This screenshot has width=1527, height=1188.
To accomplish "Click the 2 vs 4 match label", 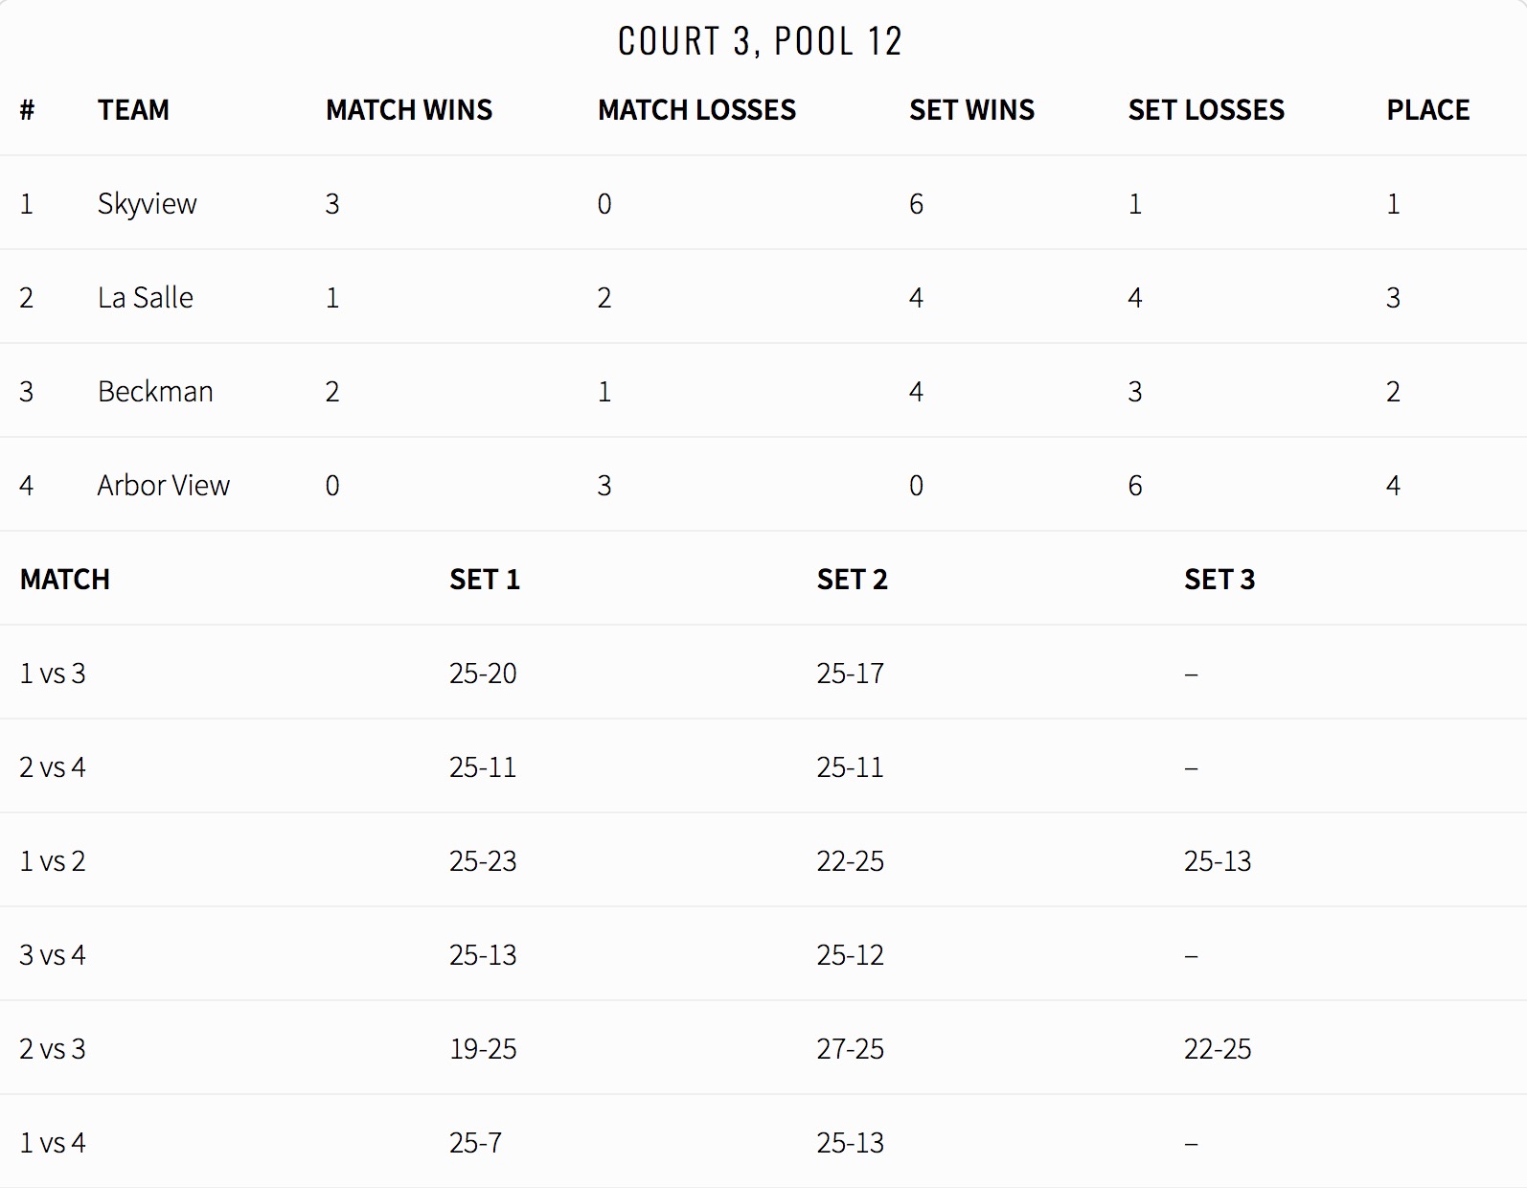I will pos(53,767).
